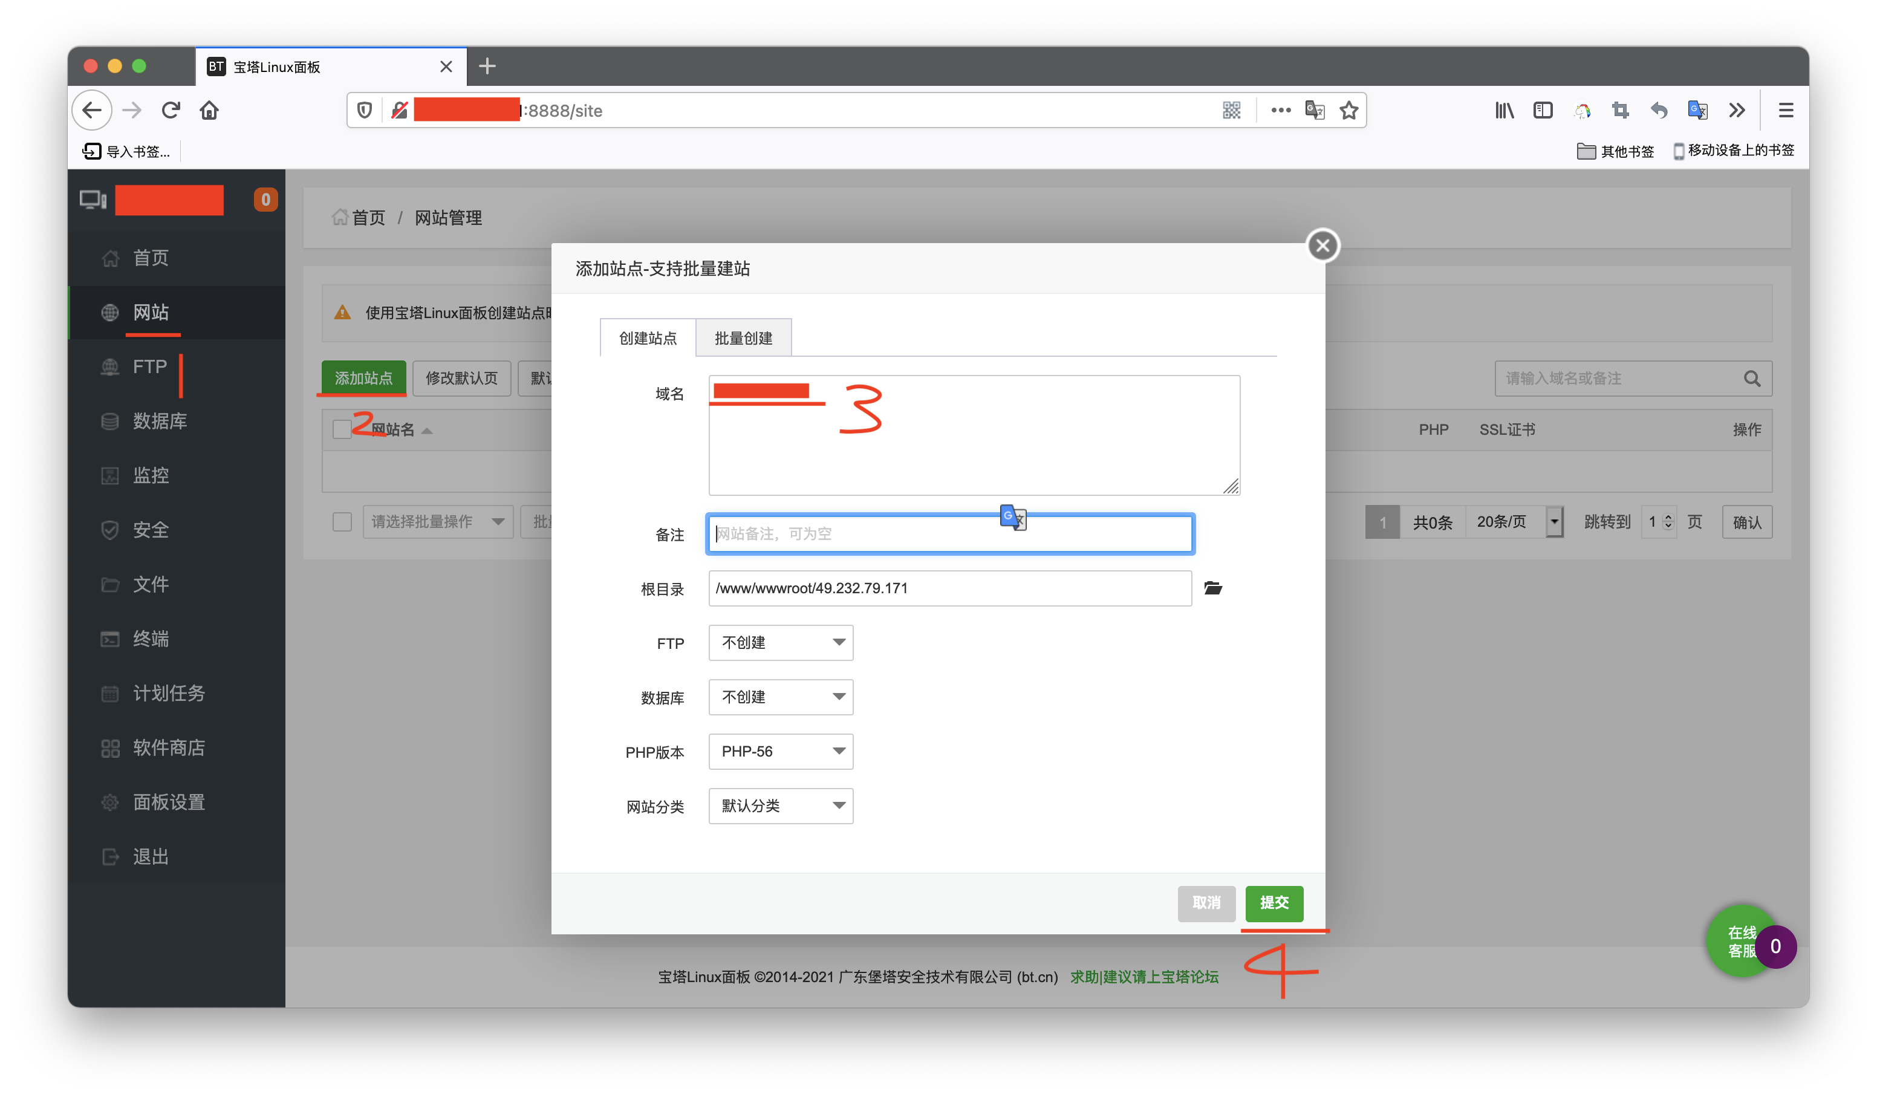
Task: Open the 数据库 section in sidebar
Action: (x=160, y=421)
